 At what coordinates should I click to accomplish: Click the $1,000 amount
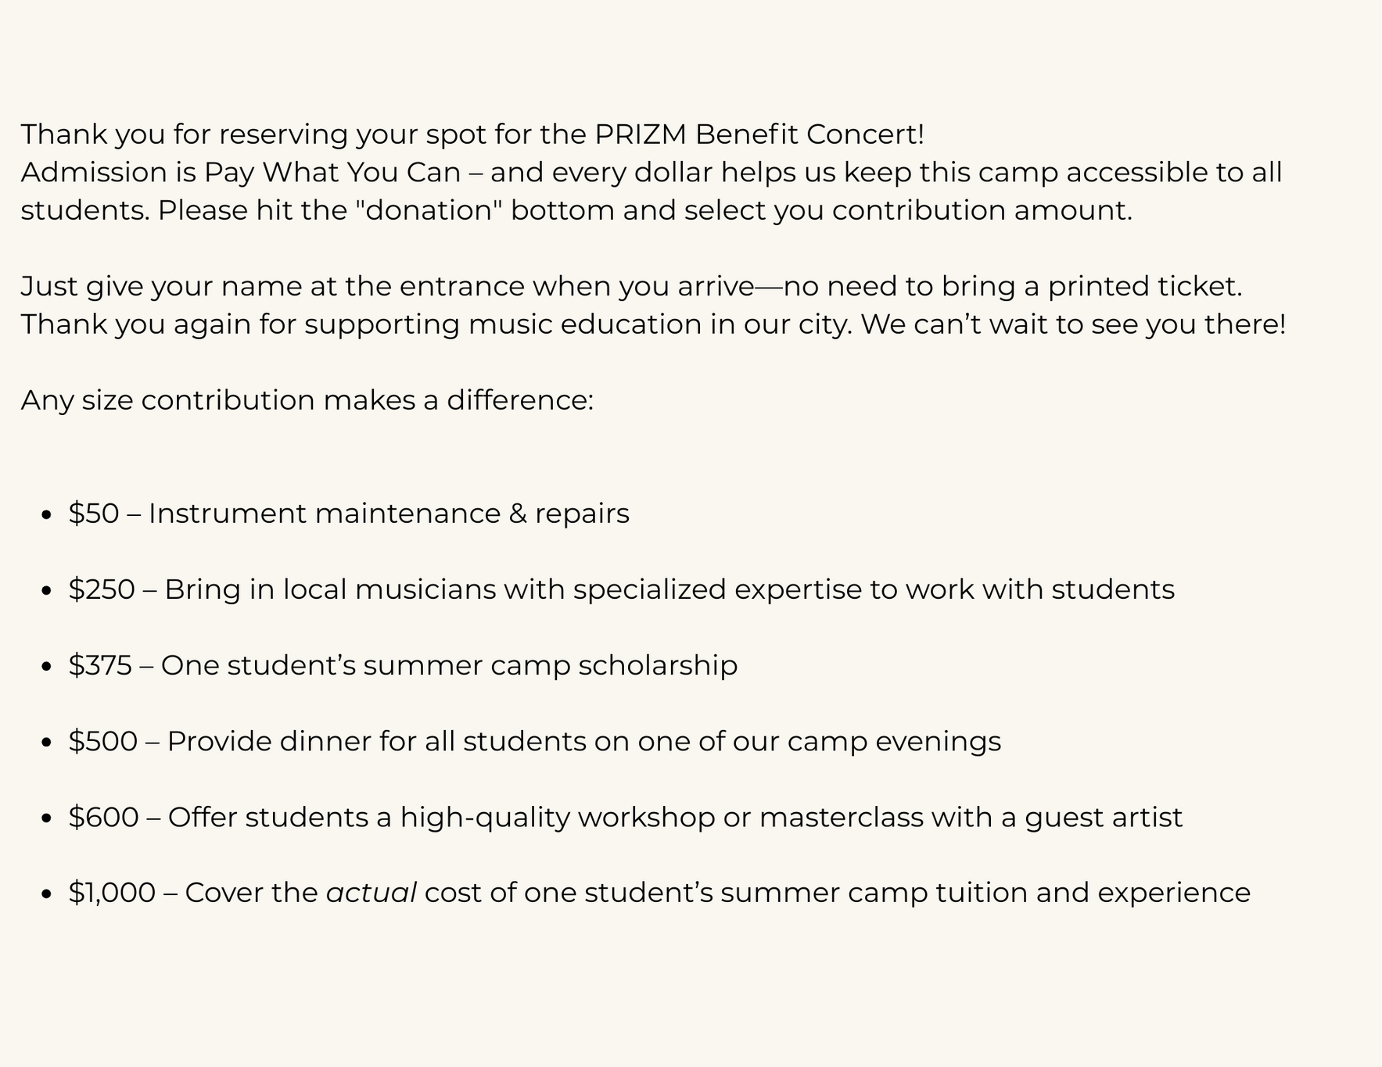(x=112, y=893)
